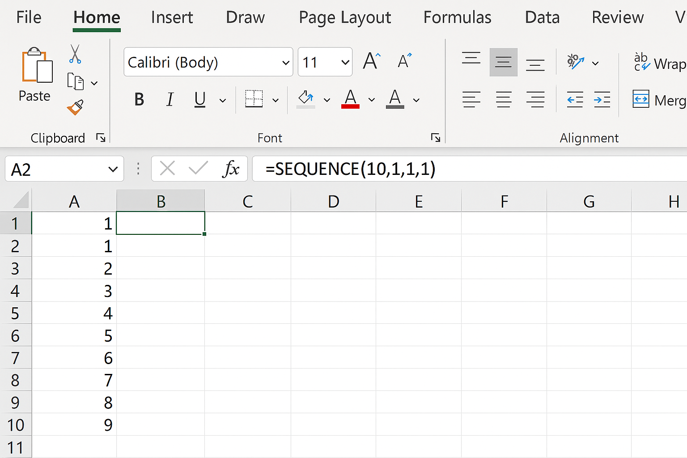Click cell A3 containing 2
Viewport: 687px width, 458px height.
[74, 268]
